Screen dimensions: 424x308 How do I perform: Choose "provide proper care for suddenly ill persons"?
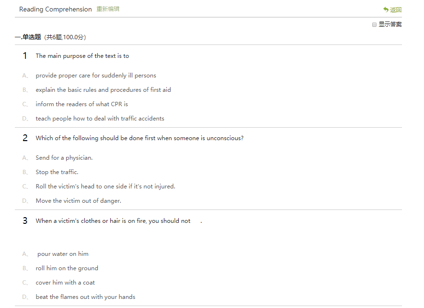click(95, 76)
